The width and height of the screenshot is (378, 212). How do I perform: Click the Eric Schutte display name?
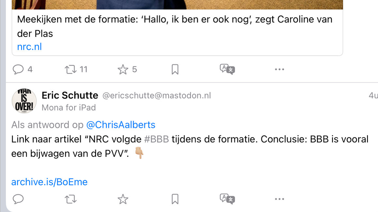coord(70,95)
